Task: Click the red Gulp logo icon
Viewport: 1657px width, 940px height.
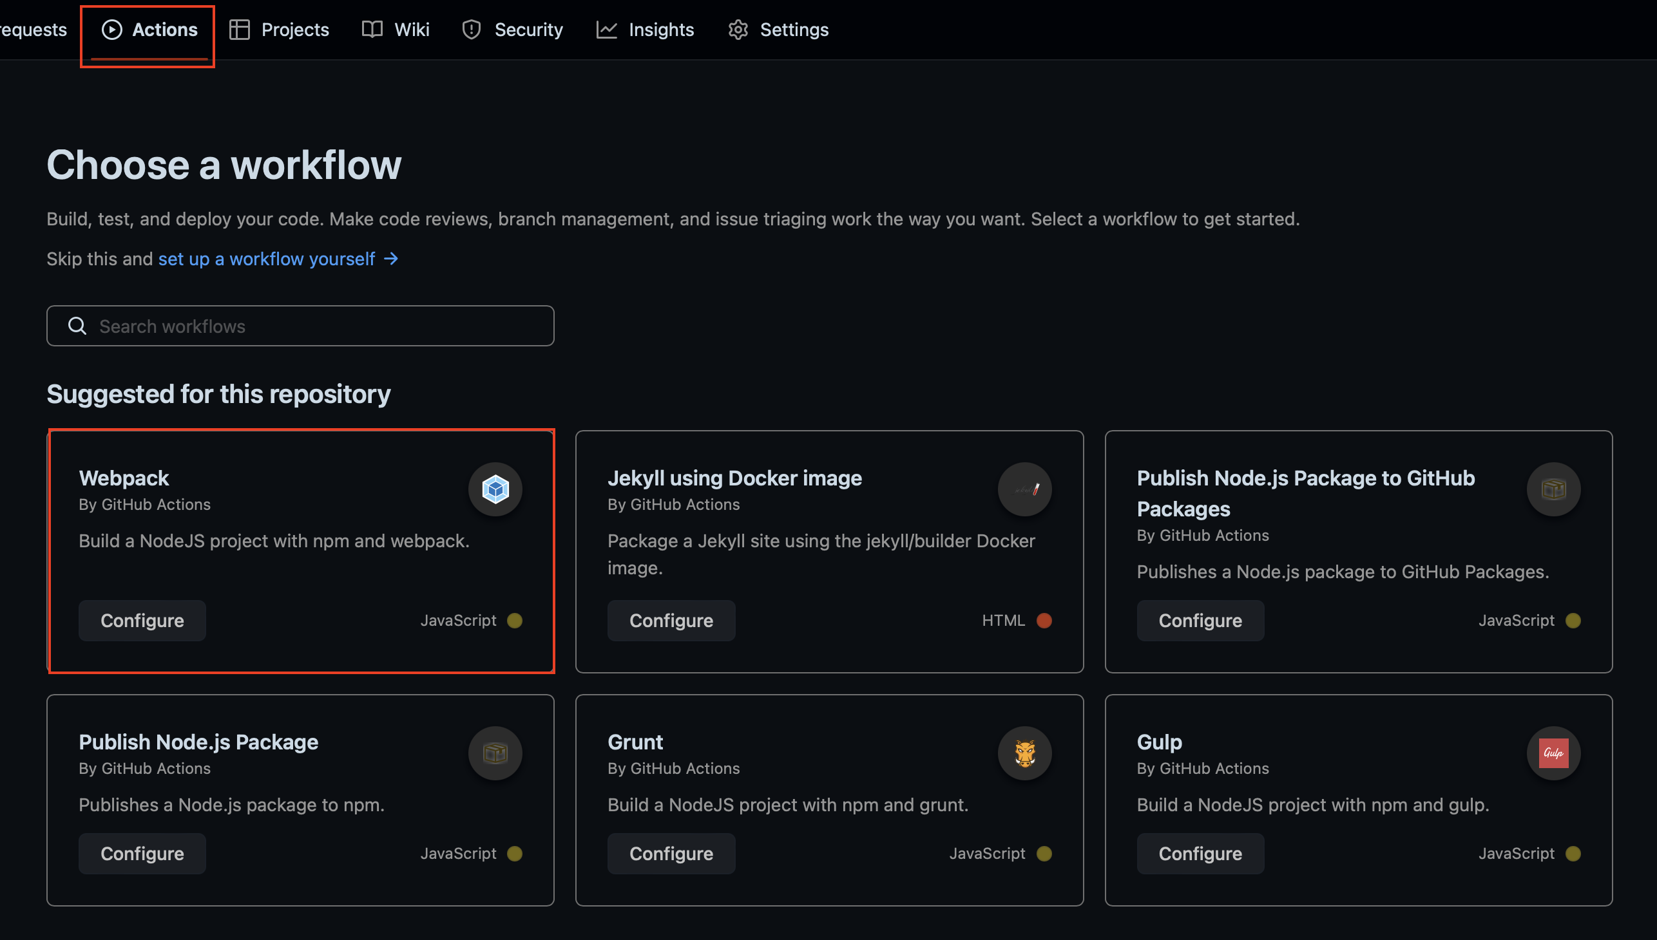Action: pos(1554,753)
